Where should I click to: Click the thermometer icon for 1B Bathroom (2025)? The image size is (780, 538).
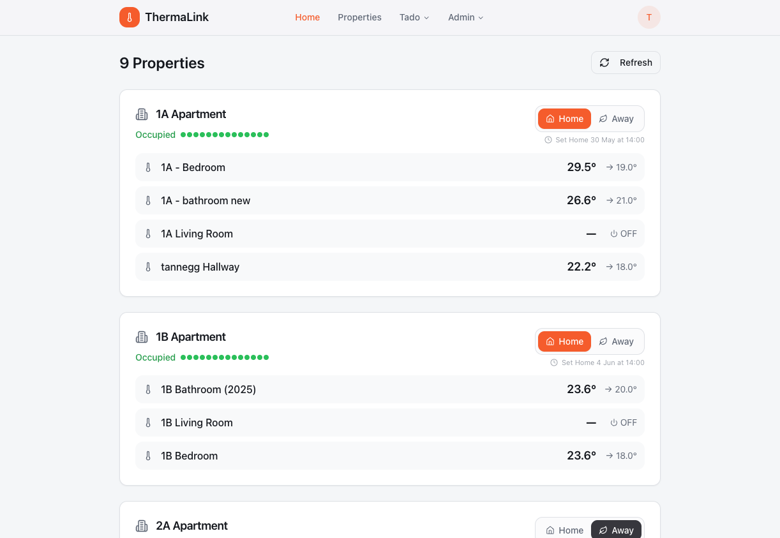pyautogui.click(x=148, y=389)
